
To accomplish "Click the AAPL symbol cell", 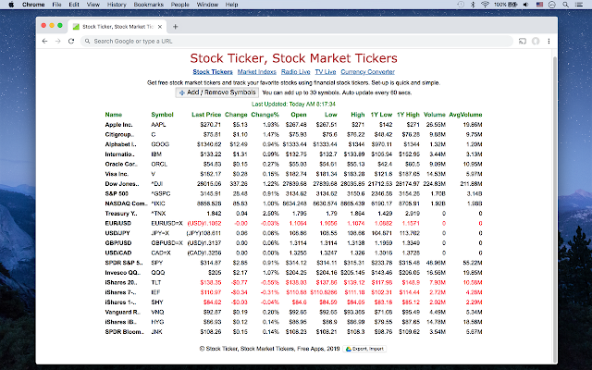I will click(x=158, y=125).
